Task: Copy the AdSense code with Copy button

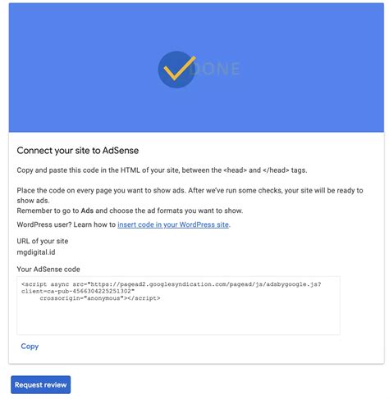Action: [30, 347]
